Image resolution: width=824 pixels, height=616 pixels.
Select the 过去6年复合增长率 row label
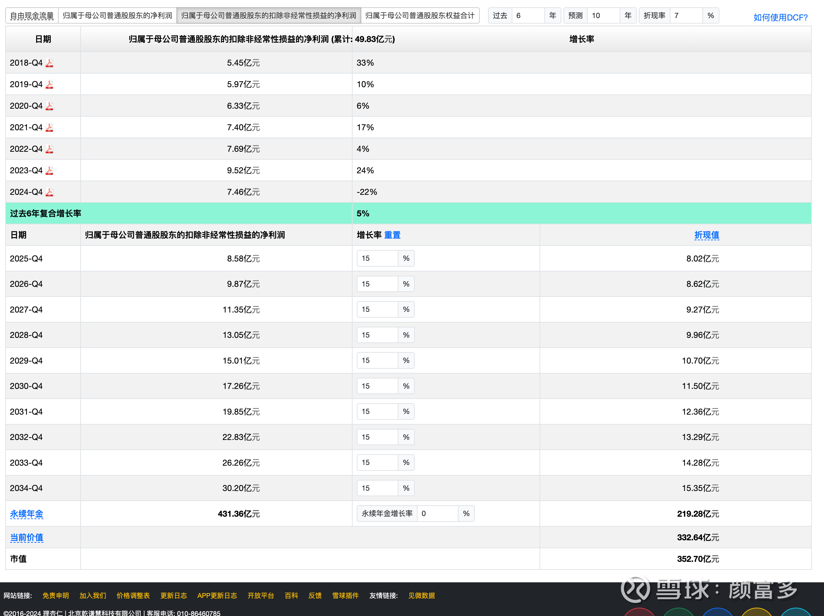pos(46,214)
